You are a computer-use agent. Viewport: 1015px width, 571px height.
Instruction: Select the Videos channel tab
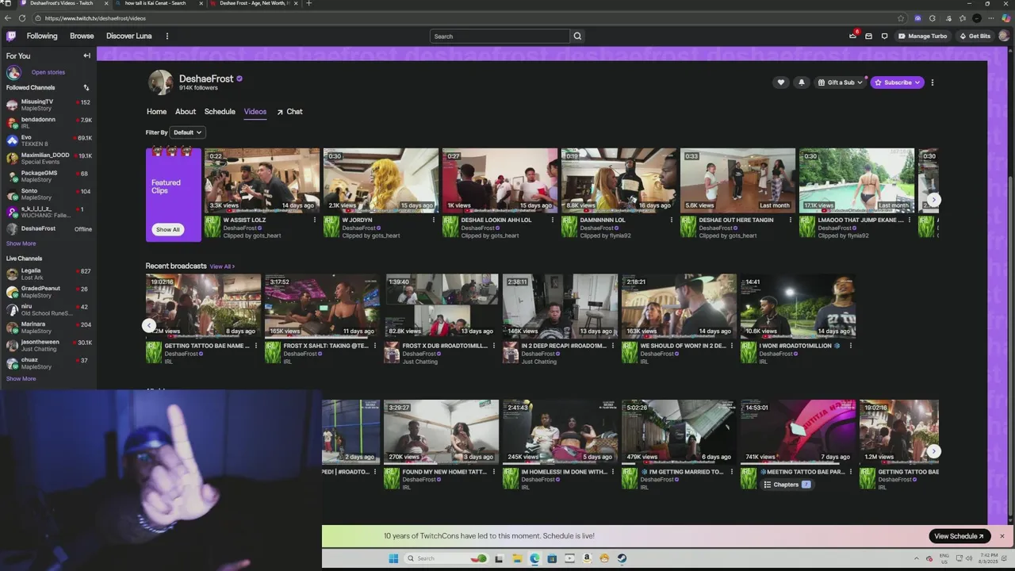point(255,112)
